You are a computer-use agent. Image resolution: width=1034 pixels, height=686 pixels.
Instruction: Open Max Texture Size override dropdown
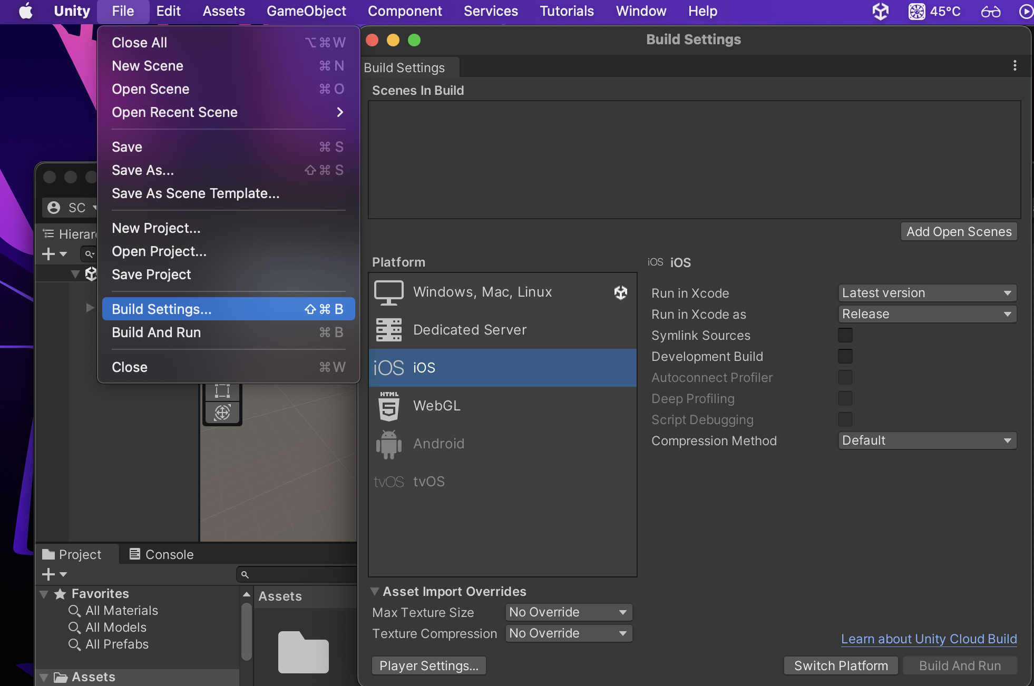[x=569, y=612]
